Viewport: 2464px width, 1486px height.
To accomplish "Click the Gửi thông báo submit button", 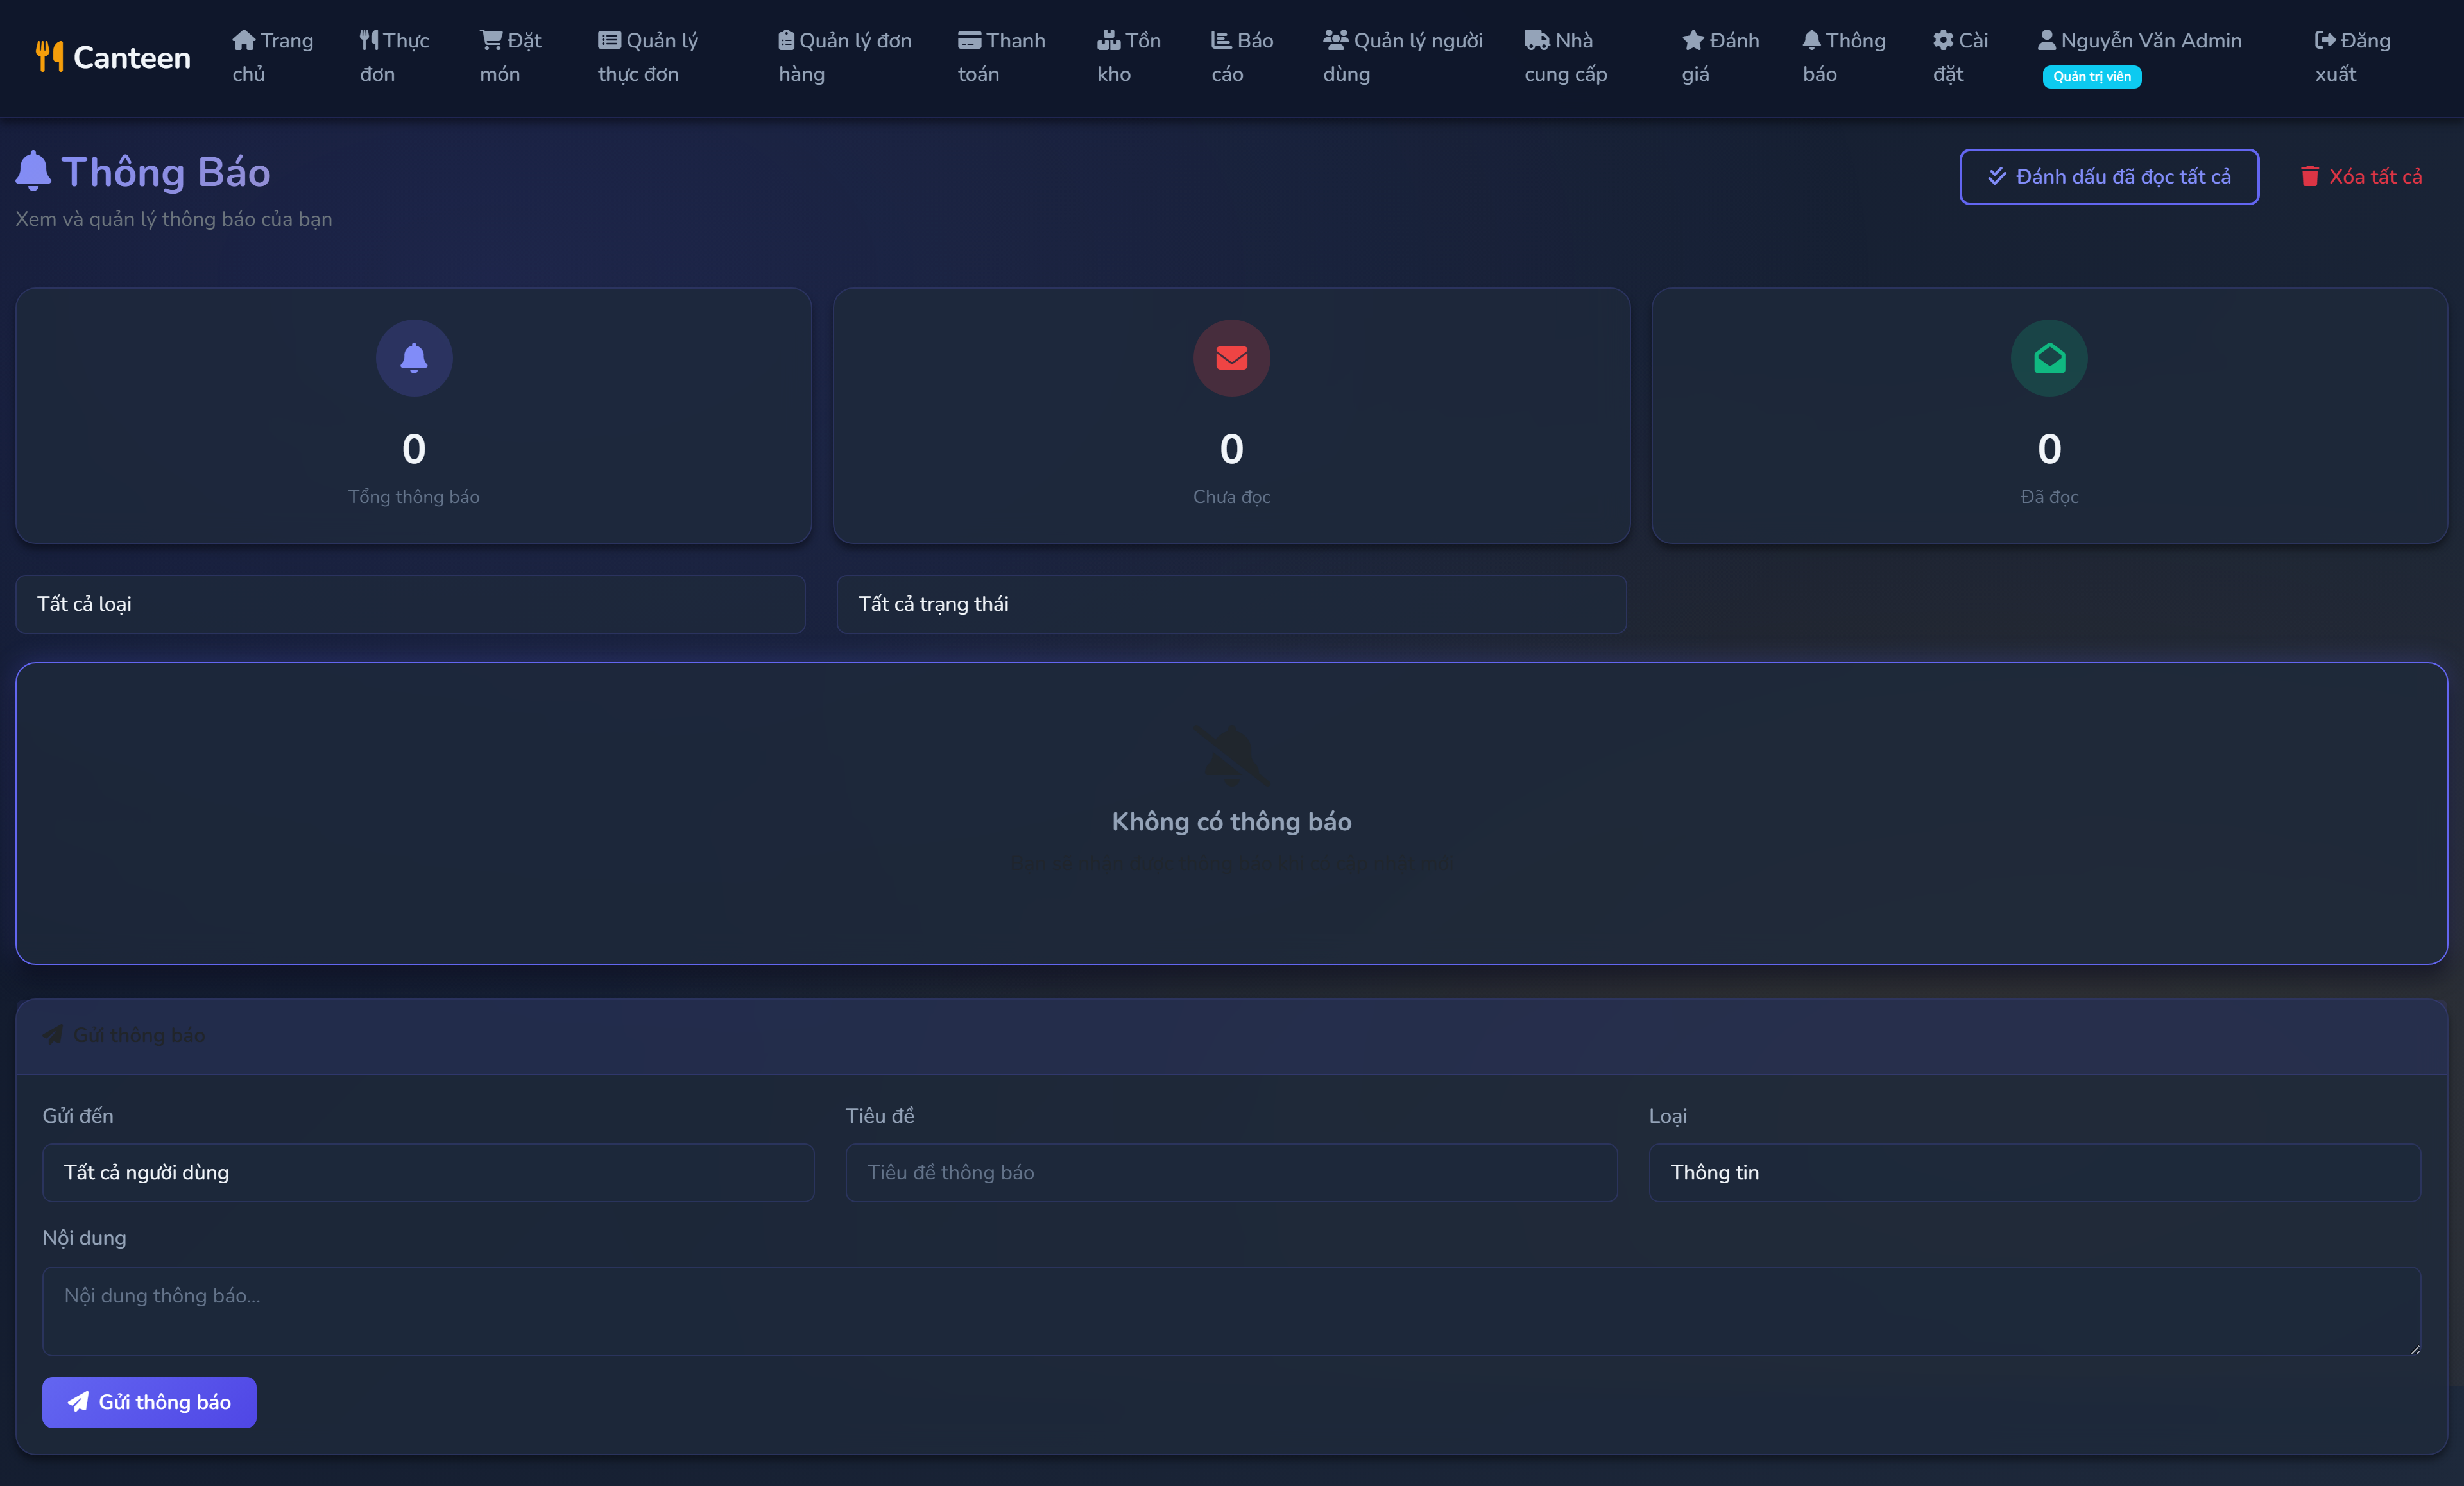I will click(149, 1402).
